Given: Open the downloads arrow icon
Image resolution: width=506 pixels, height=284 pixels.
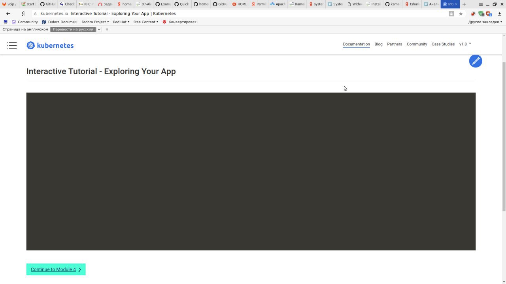Looking at the screenshot, I should click(500, 13).
